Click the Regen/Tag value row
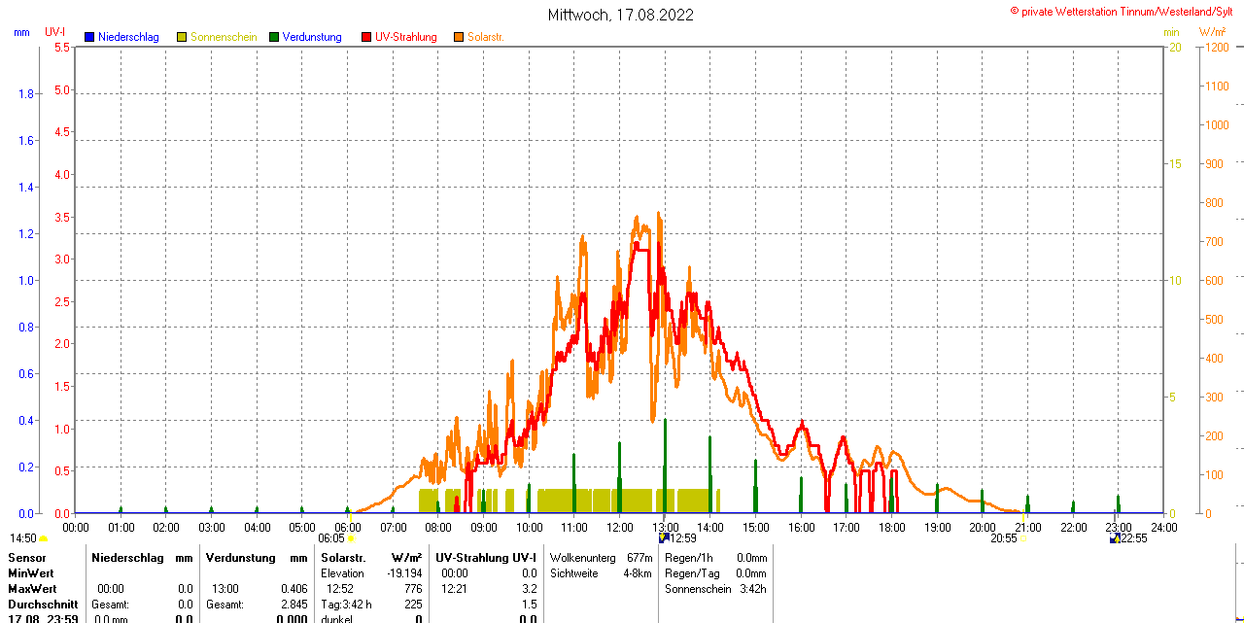This screenshot has width=1244, height=623. (x=715, y=573)
